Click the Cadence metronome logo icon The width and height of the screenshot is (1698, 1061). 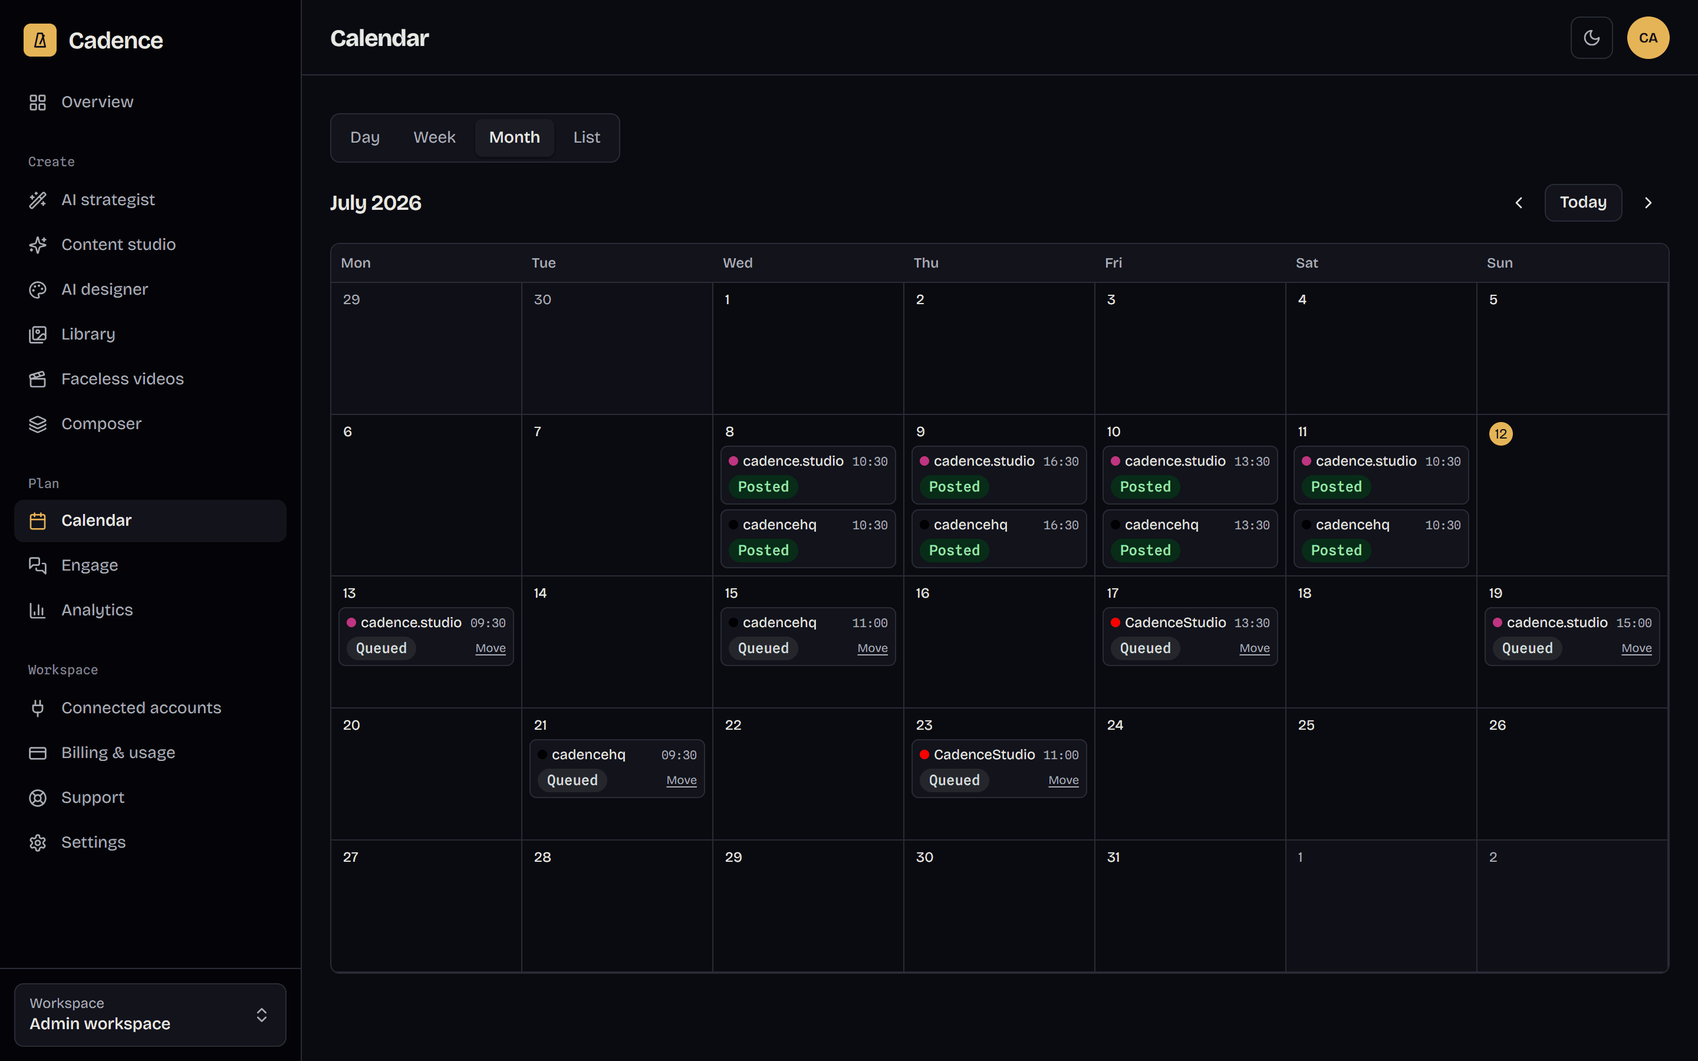pos(40,40)
